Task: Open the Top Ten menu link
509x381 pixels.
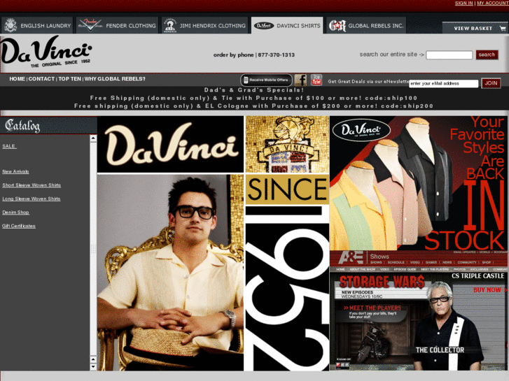Action: pyautogui.click(x=69, y=79)
